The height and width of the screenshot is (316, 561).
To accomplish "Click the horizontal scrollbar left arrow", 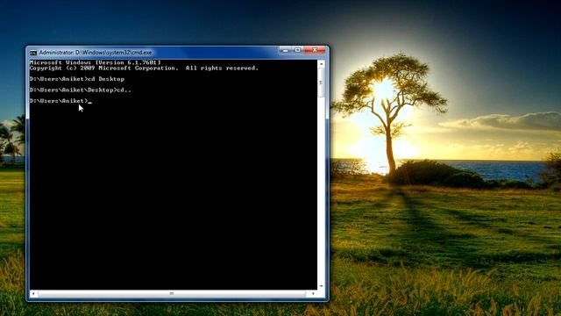I will [x=33, y=293].
